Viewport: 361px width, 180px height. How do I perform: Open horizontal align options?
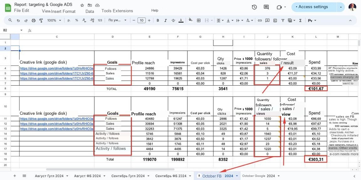(220, 20)
